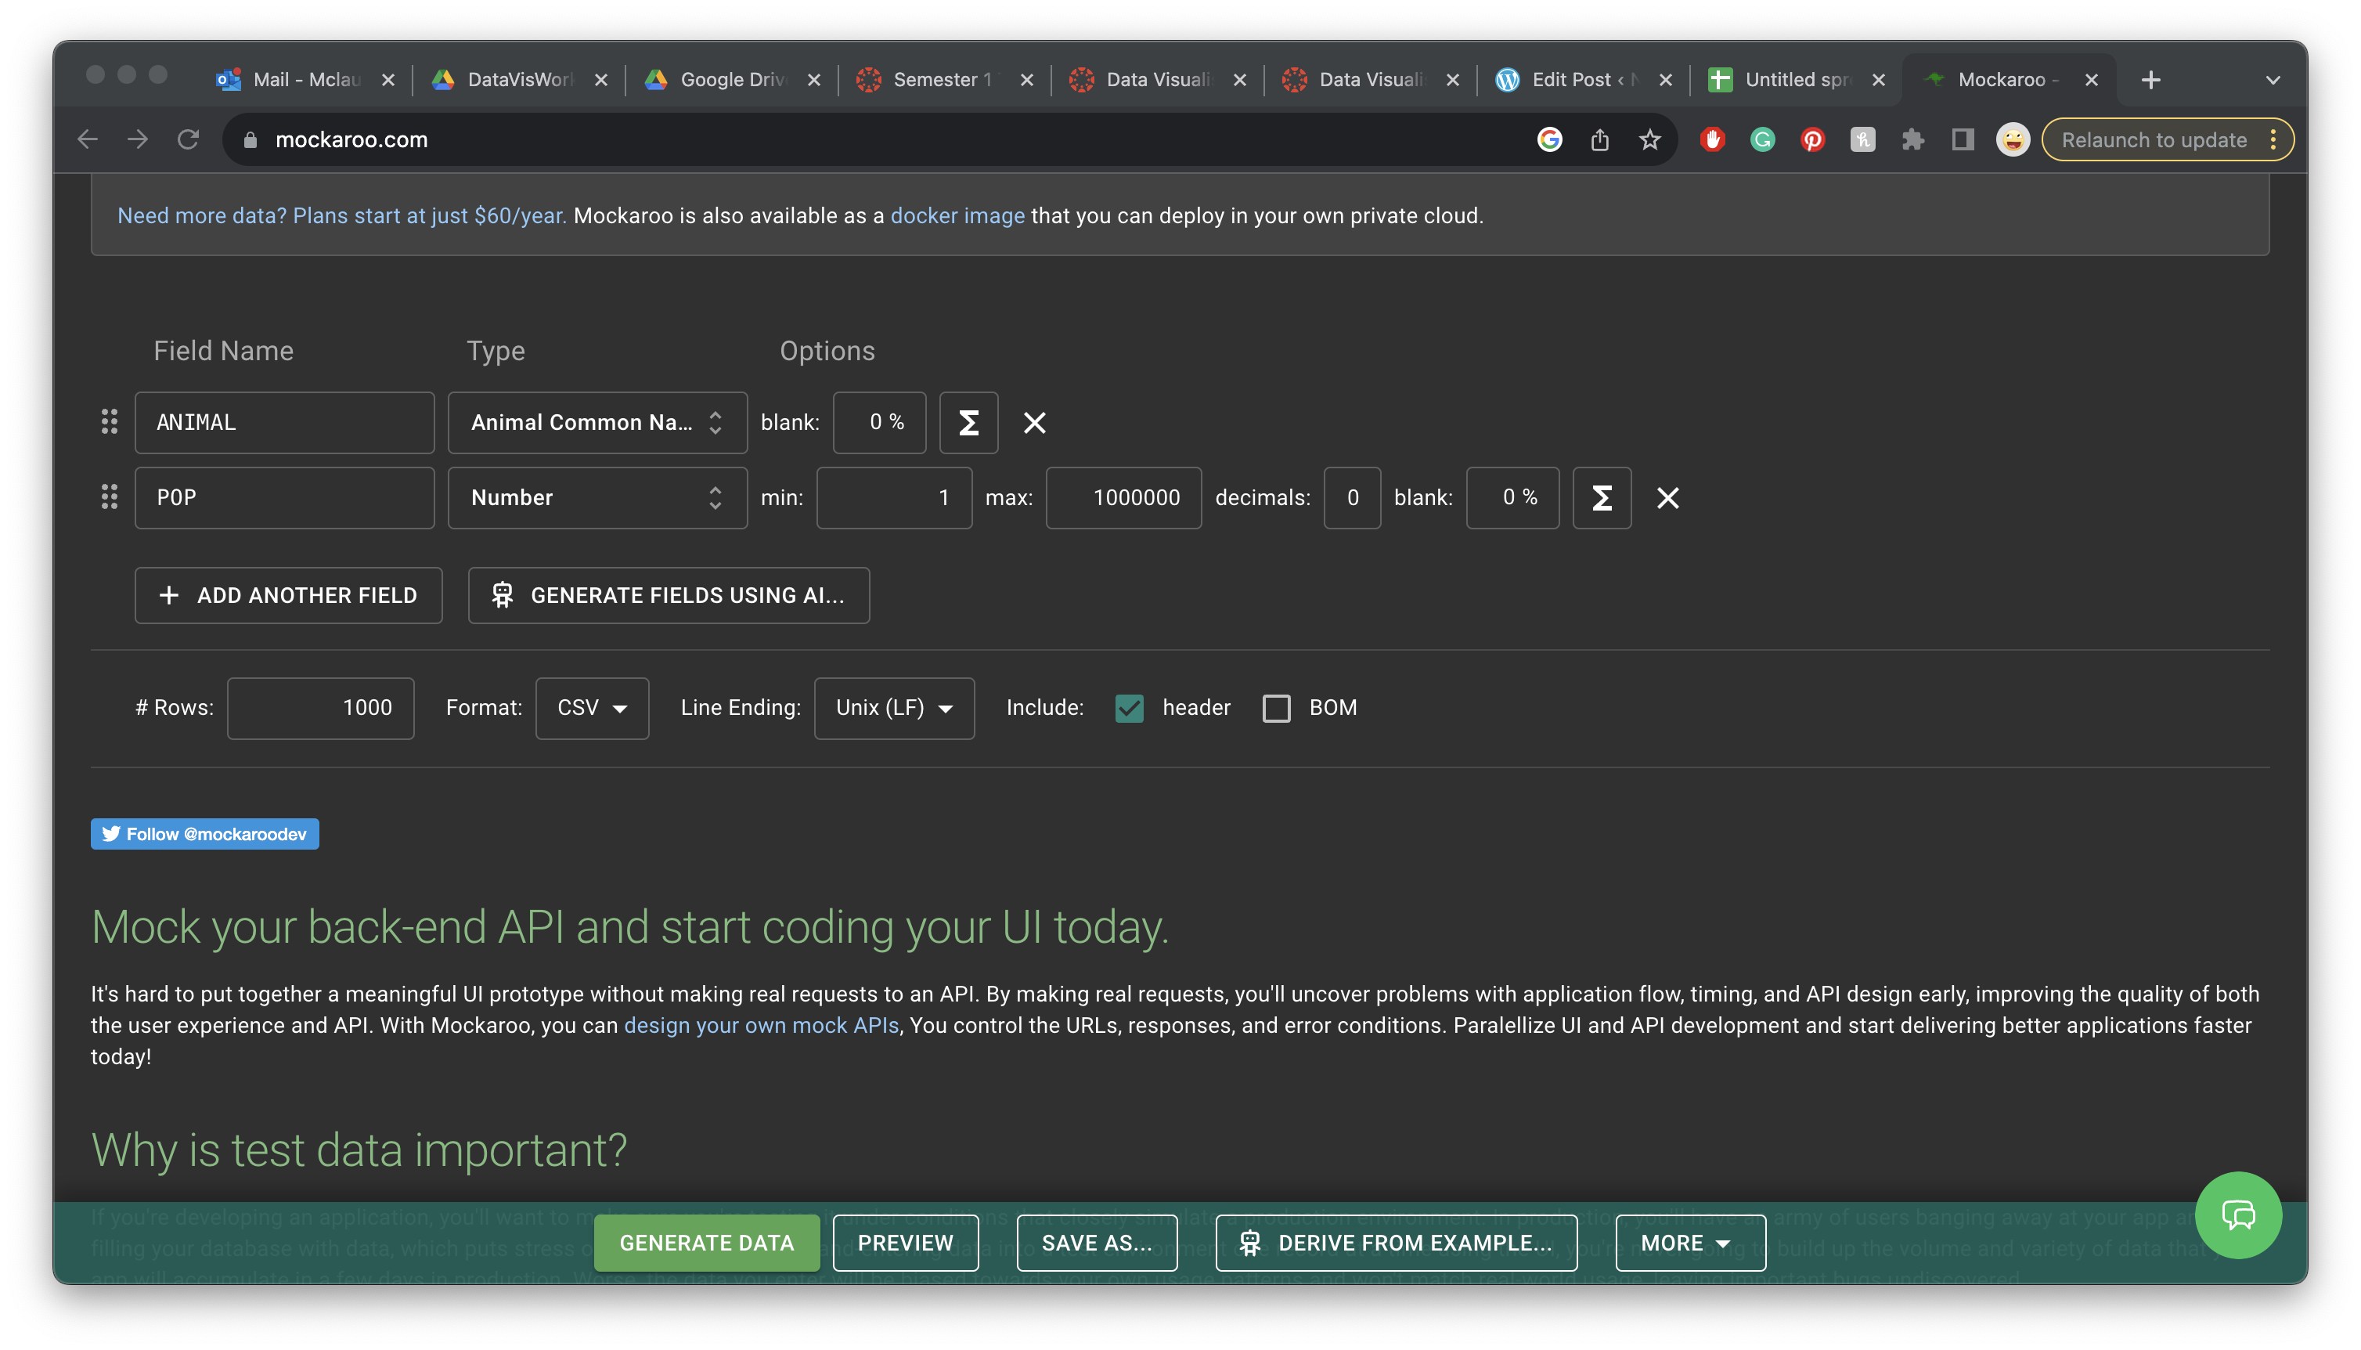This screenshot has height=1350, width=2361.
Task: Remove the POP field with X icon
Action: [x=1667, y=498]
